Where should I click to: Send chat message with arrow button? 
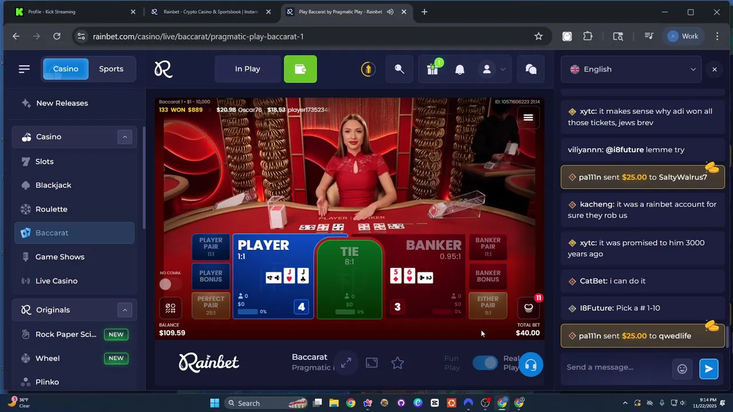pyautogui.click(x=708, y=369)
